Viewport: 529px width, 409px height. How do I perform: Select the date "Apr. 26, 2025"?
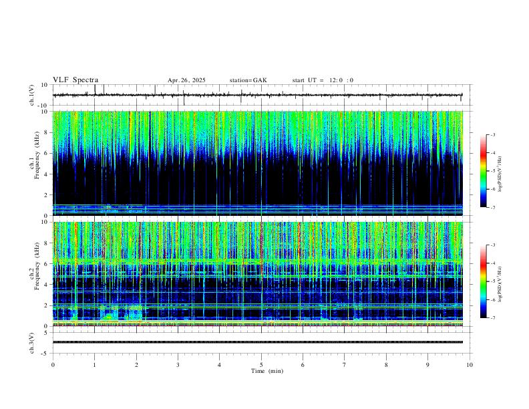186,80
